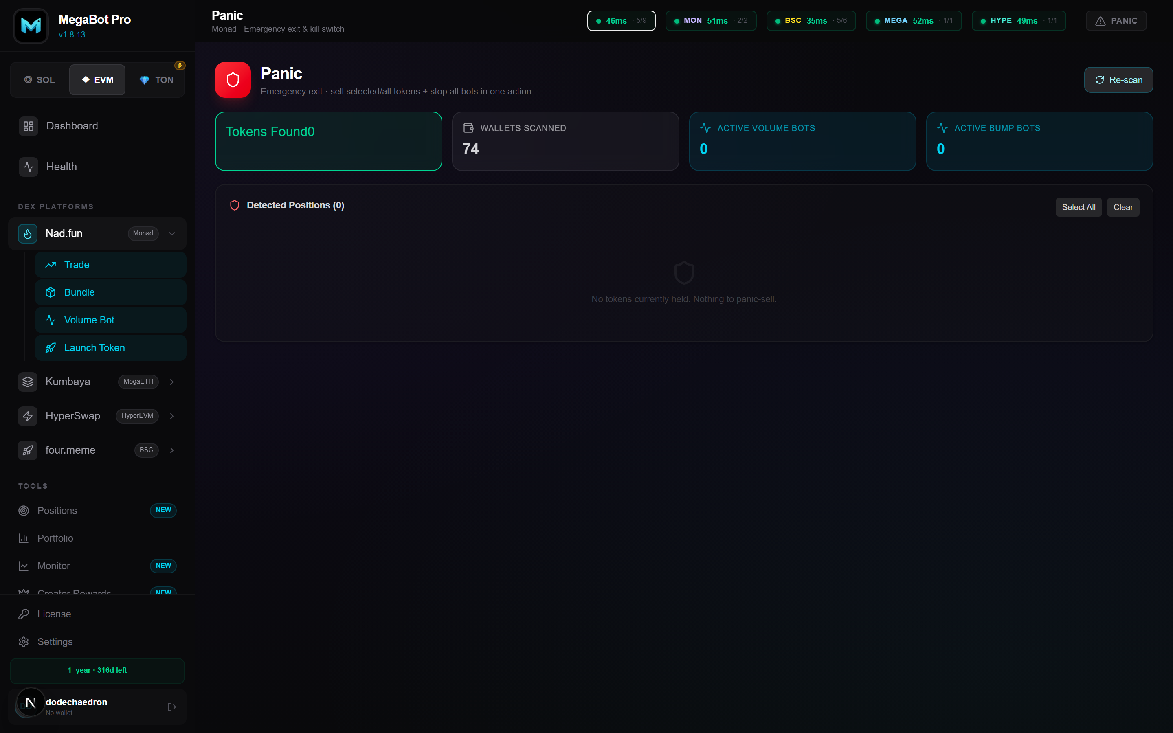Open the Positions tool
The height and width of the screenshot is (733, 1173).
pyautogui.click(x=97, y=511)
